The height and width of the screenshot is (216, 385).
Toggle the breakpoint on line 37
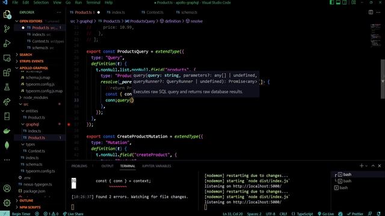(69, 124)
